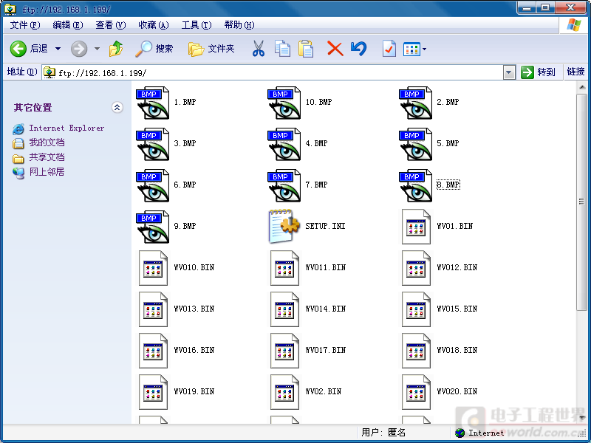This screenshot has width=591, height=443.
Task: Click the Up folder toolbar icon
Action: click(116, 49)
